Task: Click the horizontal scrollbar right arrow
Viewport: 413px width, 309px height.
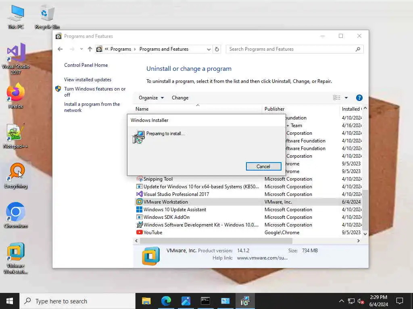Action: [358, 241]
